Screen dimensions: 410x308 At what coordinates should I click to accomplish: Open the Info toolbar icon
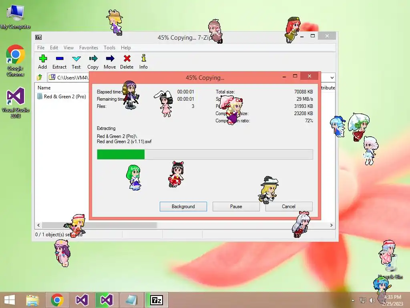click(143, 62)
